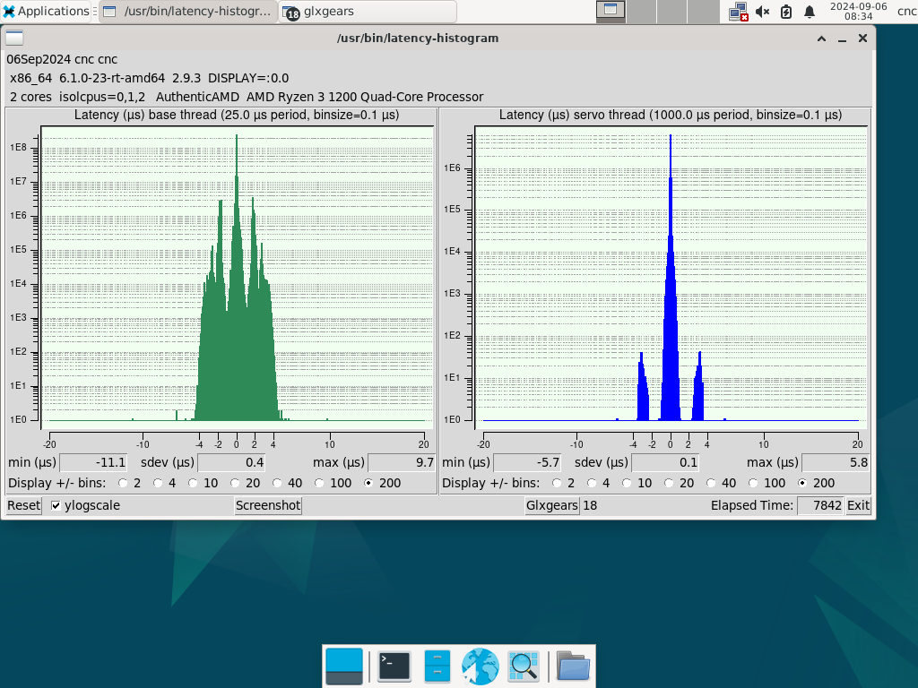
Task: Click the Show Desktop dock icon
Action: coord(344,666)
